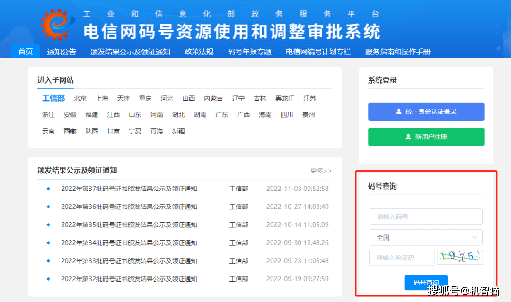This screenshot has width=511, height=302.
Task: Click the diamond bullet beside 2022年第32批 notice
Action: point(49,279)
